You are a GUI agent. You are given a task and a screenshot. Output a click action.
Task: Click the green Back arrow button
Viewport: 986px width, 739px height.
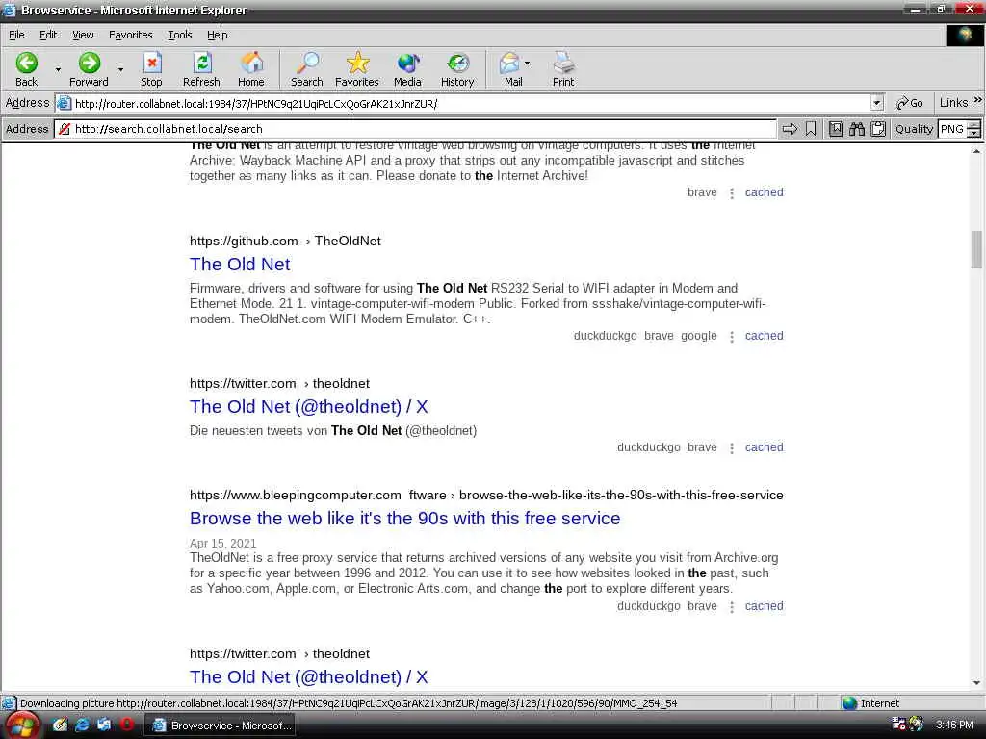pyautogui.click(x=26, y=69)
